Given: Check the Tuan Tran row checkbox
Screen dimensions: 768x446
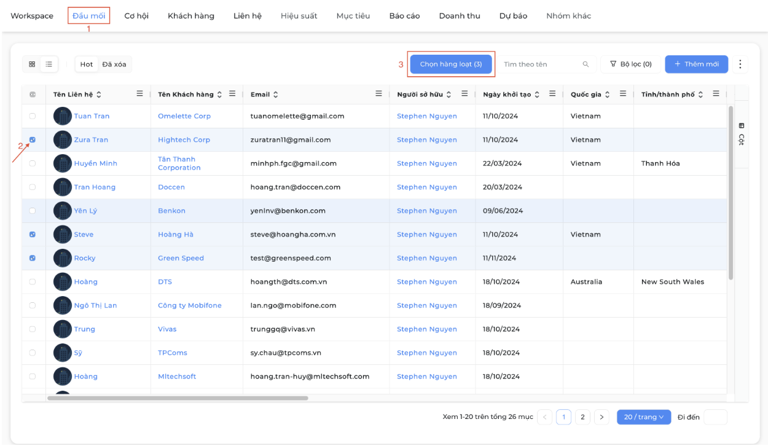Looking at the screenshot, I should 33,116.
